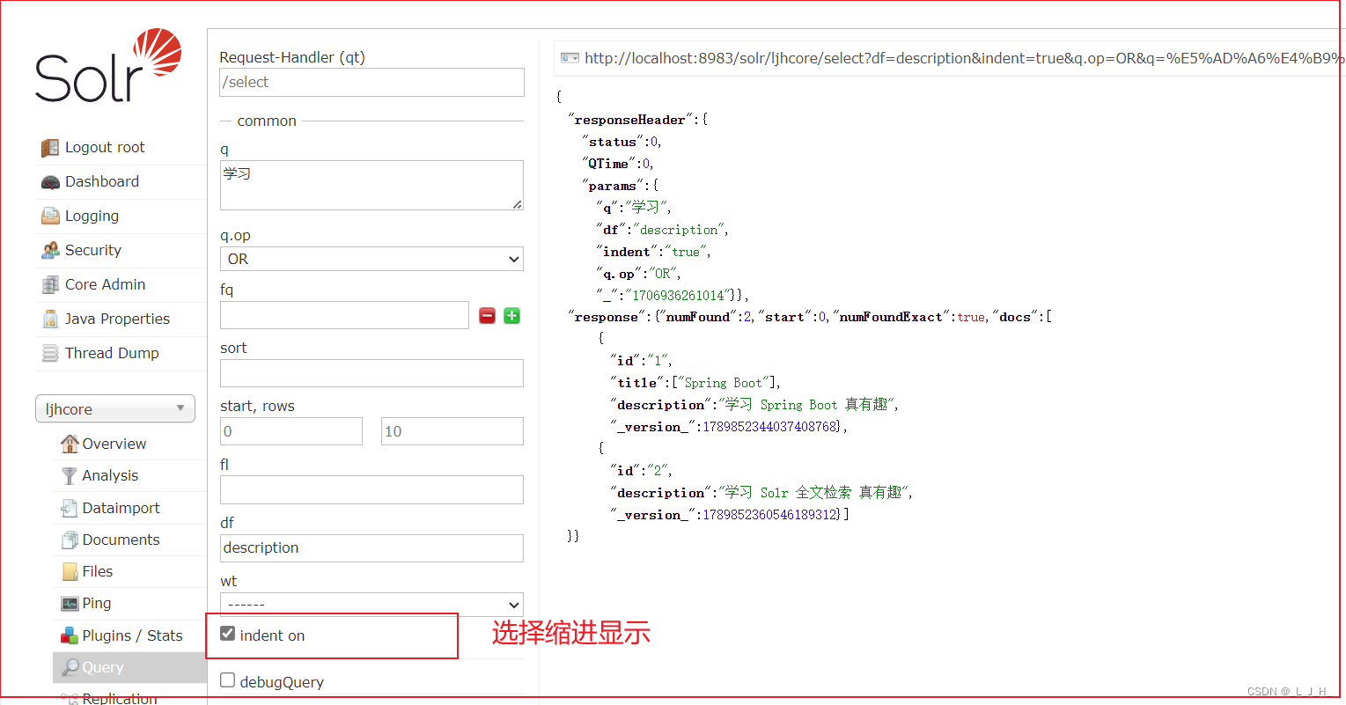Click the rows field showing 10
The image size is (1346, 705).
coord(452,431)
